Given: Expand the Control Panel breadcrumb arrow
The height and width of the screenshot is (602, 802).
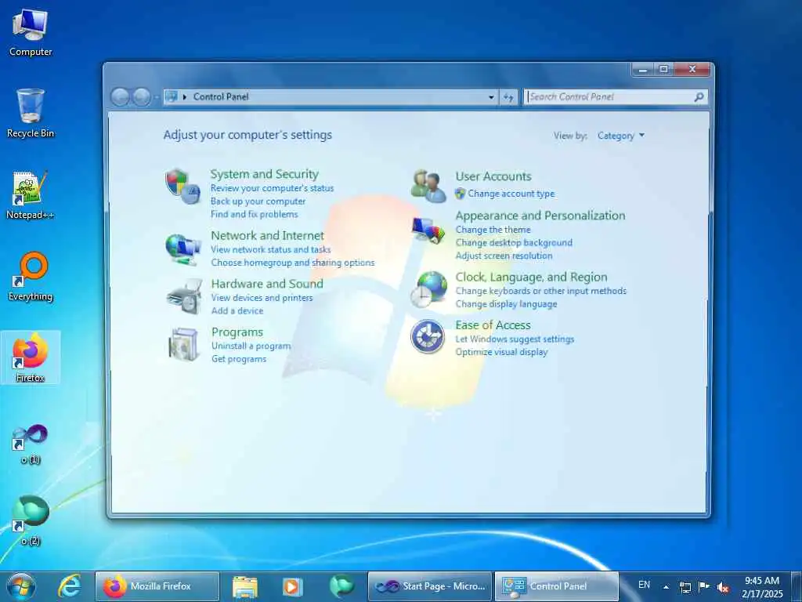Looking at the screenshot, I should pos(185,96).
